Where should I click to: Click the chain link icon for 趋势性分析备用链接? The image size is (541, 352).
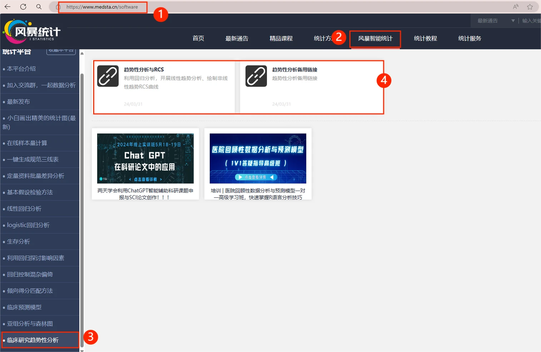click(256, 76)
